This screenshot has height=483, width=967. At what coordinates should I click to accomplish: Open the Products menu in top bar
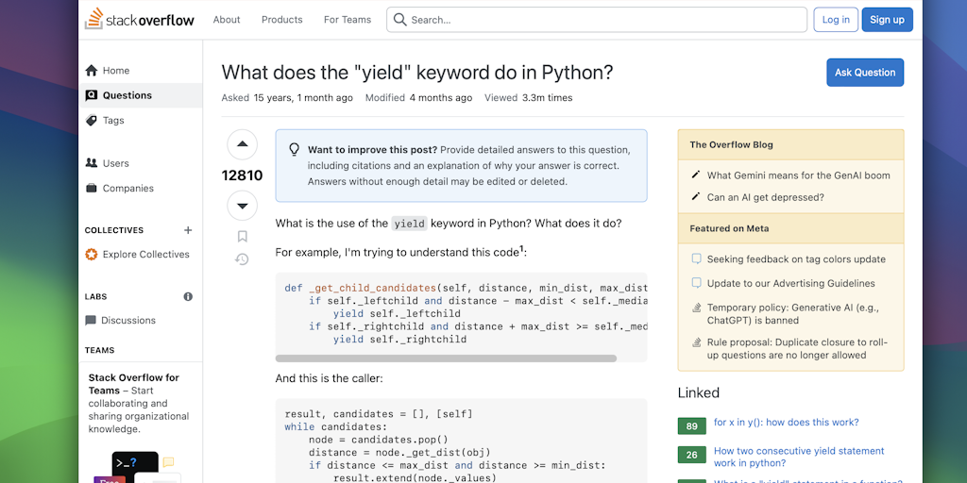click(x=281, y=20)
